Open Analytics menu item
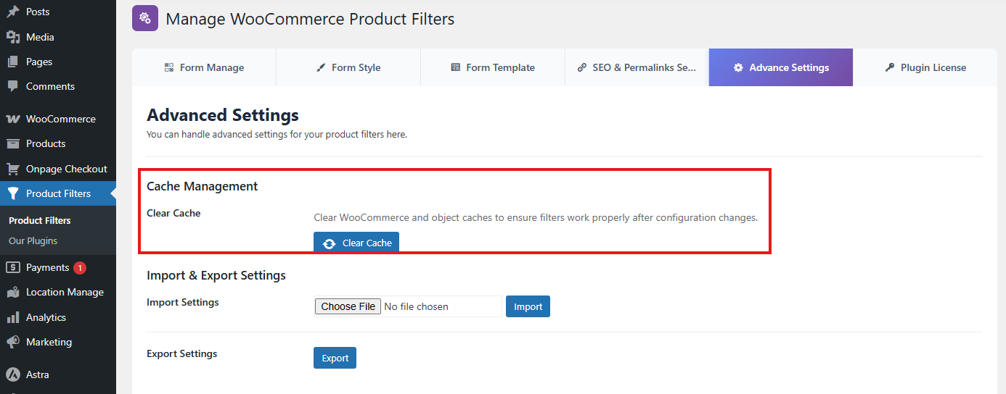1006x394 pixels. point(58,317)
